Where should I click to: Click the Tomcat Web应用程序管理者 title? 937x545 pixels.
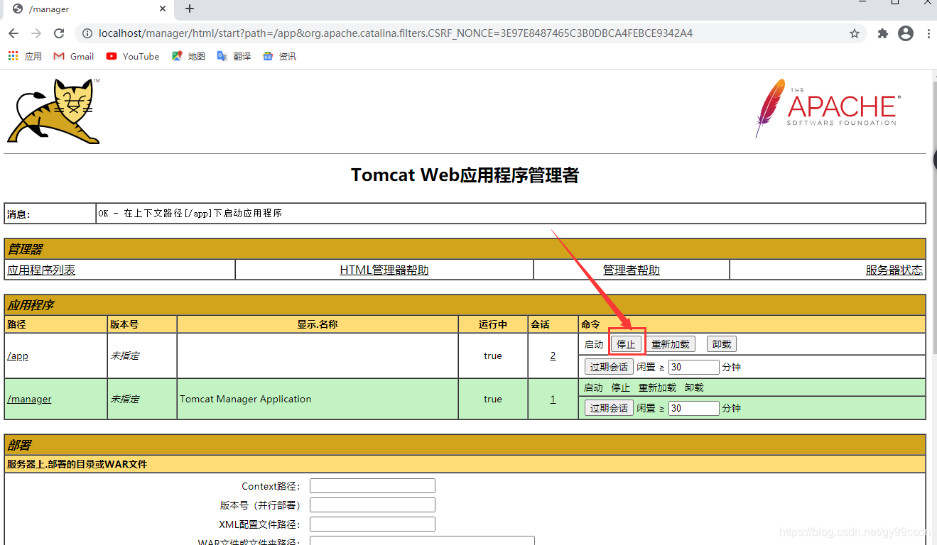(465, 175)
